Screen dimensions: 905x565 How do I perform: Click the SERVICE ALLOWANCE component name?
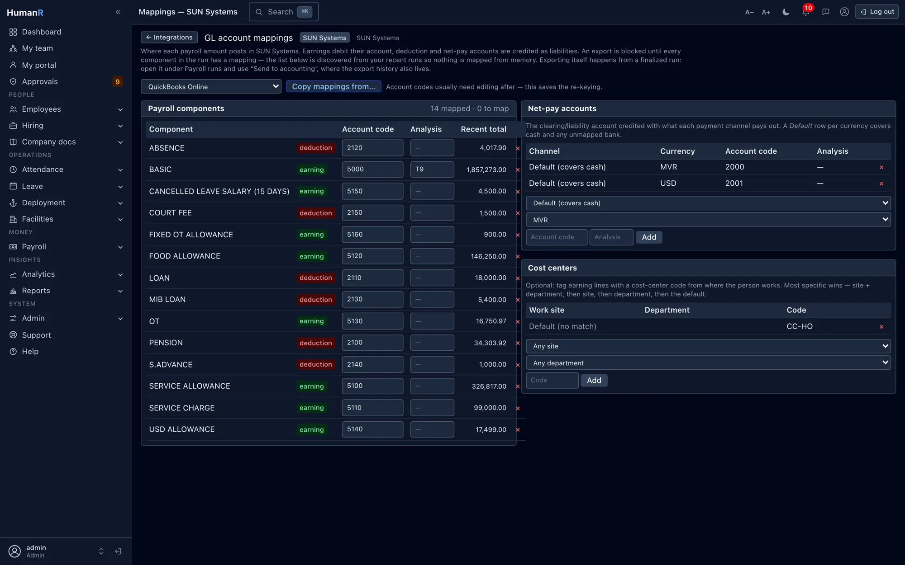click(190, 386)
